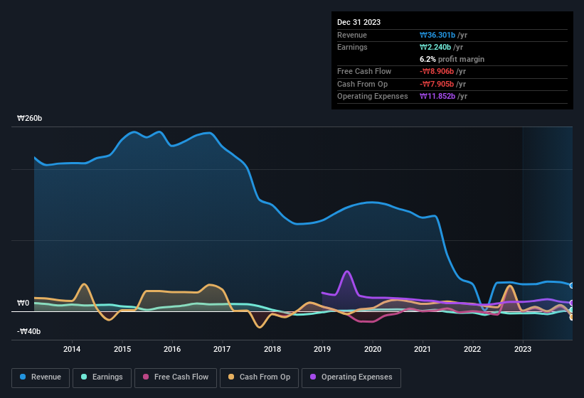
Task: Click the Cash From Op tooltip label
Action: point(362,84)
